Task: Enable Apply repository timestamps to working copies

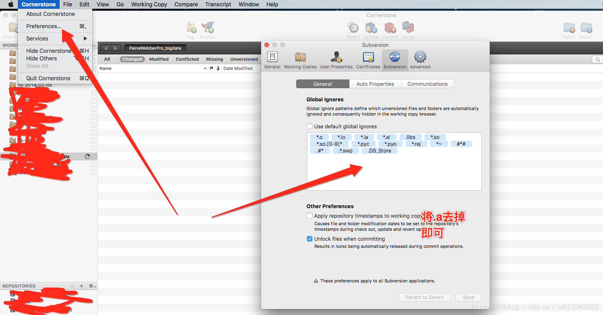Action: [x=310, y=216]
